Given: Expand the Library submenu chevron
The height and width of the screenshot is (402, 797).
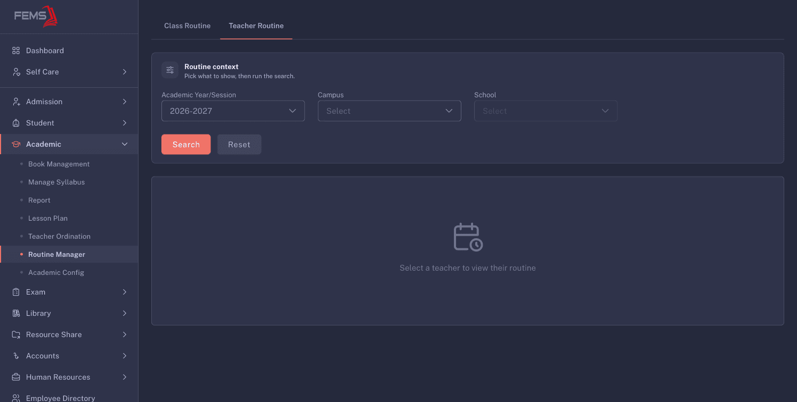Looking at the screenshot, I should [x=125, y=313].
